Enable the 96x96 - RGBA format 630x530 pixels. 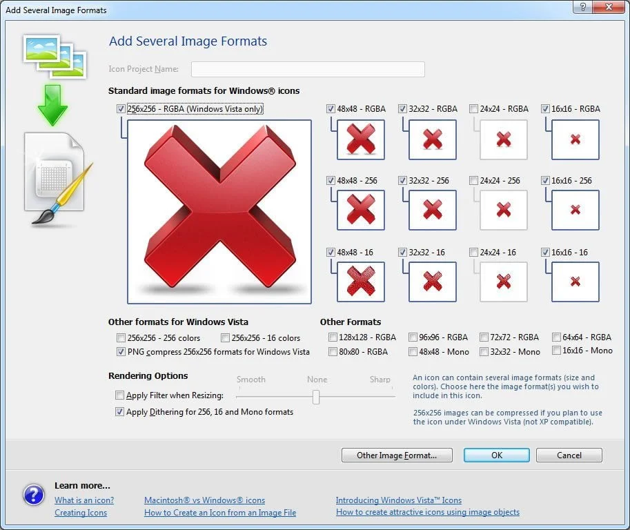click(x=413, y=337)
